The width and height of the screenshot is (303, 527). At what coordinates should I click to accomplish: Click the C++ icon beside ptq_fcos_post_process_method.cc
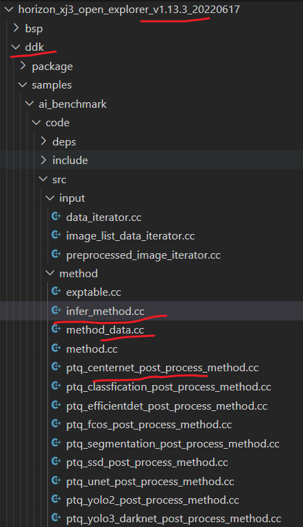pos(56,424)
